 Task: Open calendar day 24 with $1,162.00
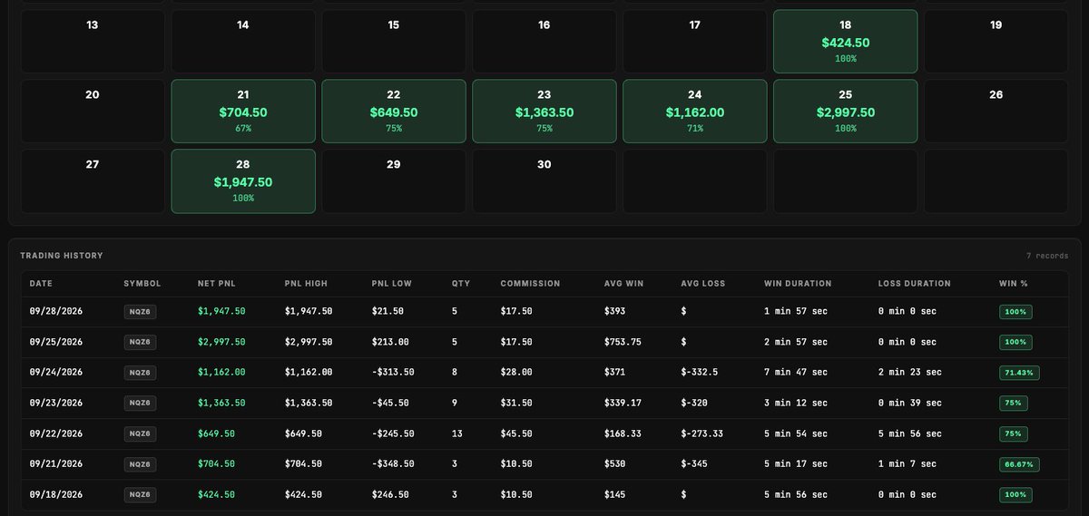click(x=695, y=111)
